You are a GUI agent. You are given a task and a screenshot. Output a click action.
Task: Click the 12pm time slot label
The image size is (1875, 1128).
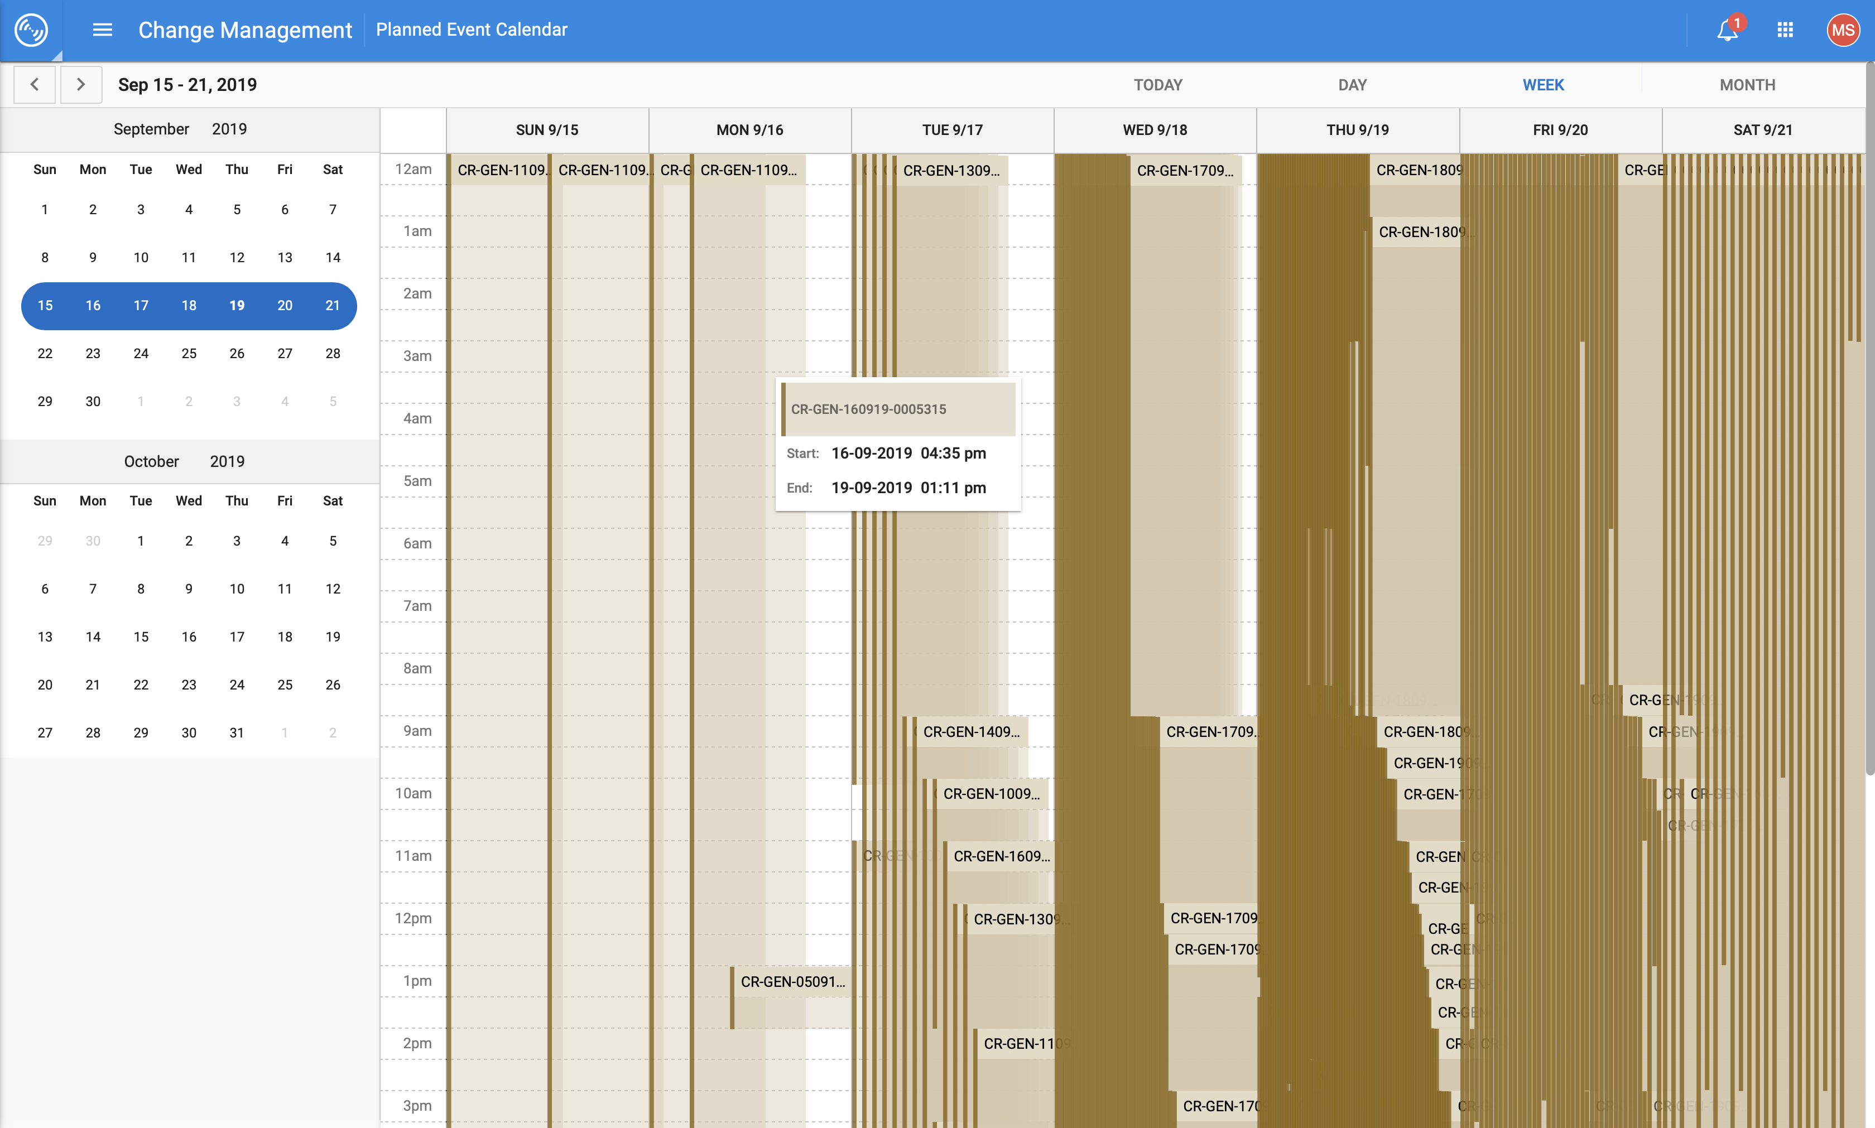pyautogui.click(x=413, y=918)
